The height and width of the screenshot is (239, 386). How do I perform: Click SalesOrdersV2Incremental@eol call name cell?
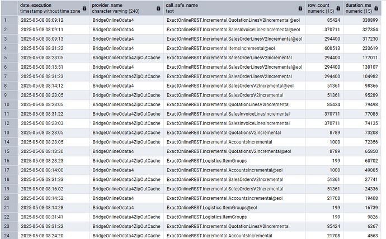(x=234, y=86)
